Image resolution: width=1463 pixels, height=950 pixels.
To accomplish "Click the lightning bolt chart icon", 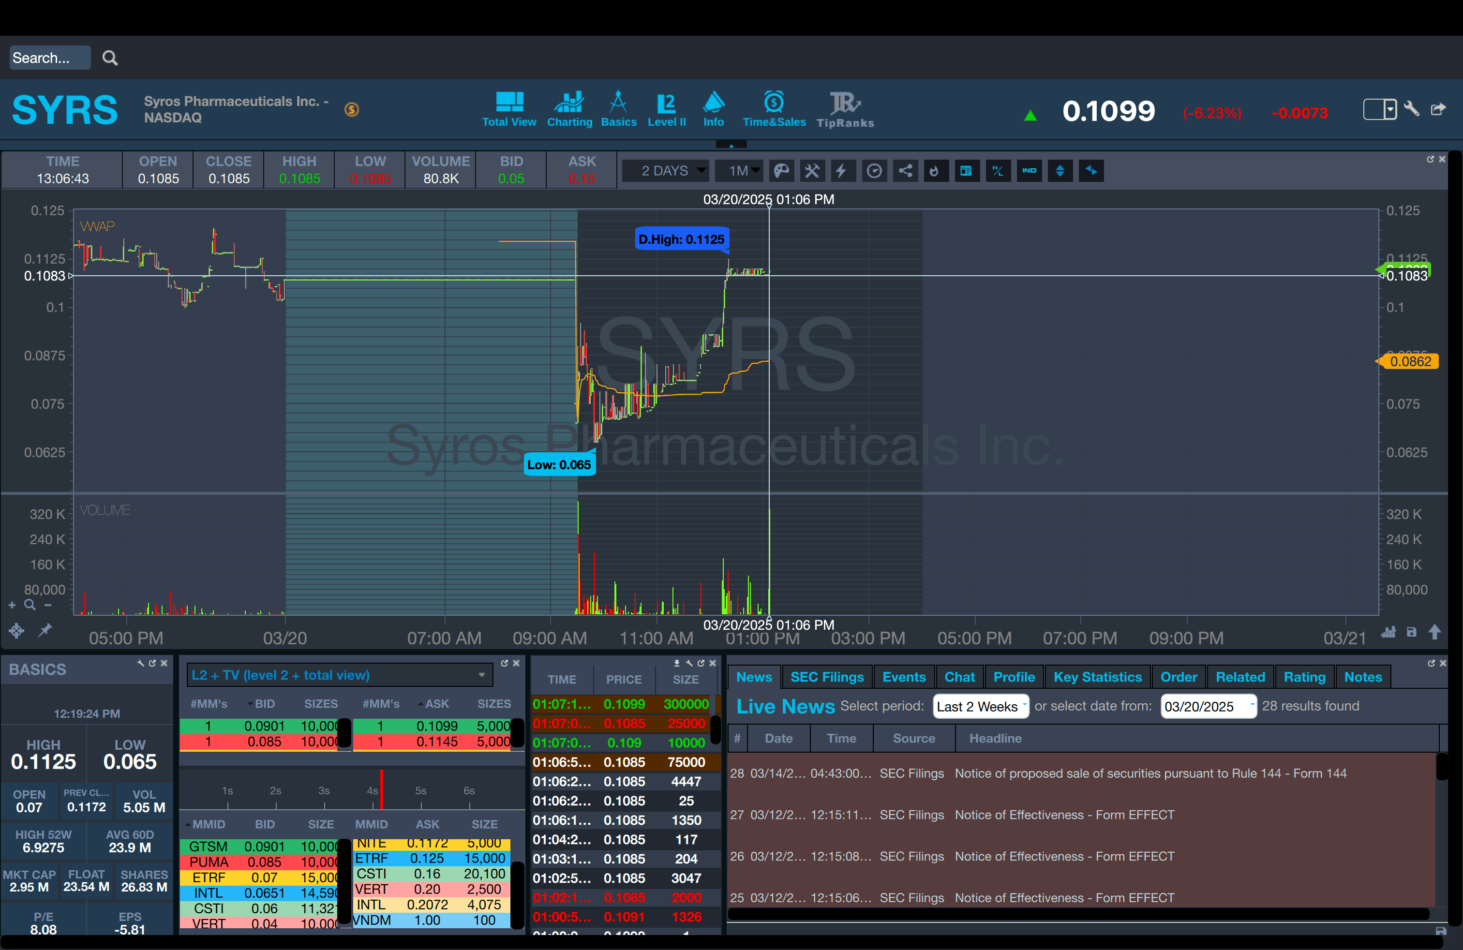I will 842,171.
